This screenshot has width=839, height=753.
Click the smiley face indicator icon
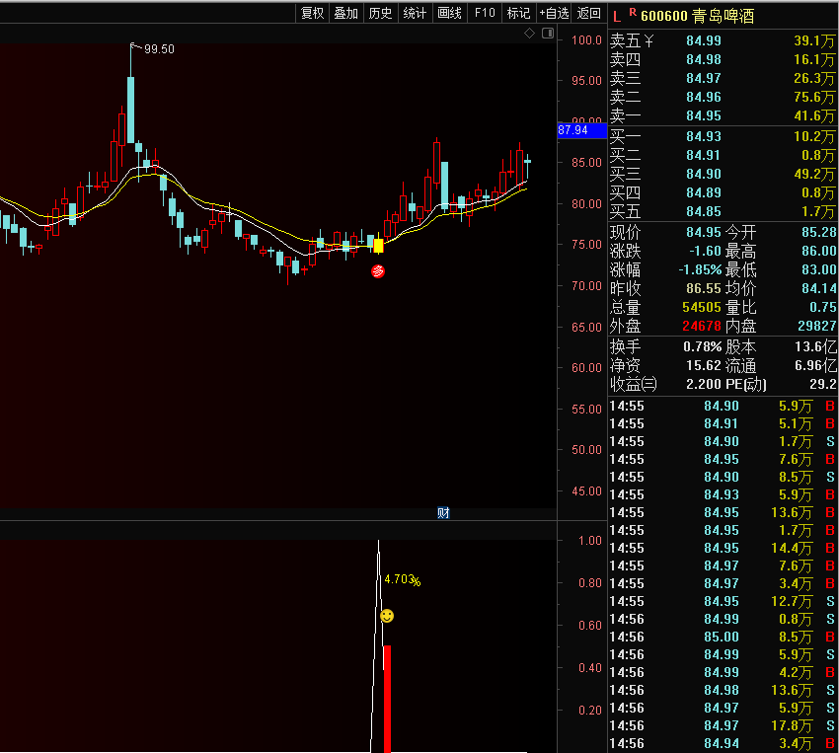pos(387,616)
